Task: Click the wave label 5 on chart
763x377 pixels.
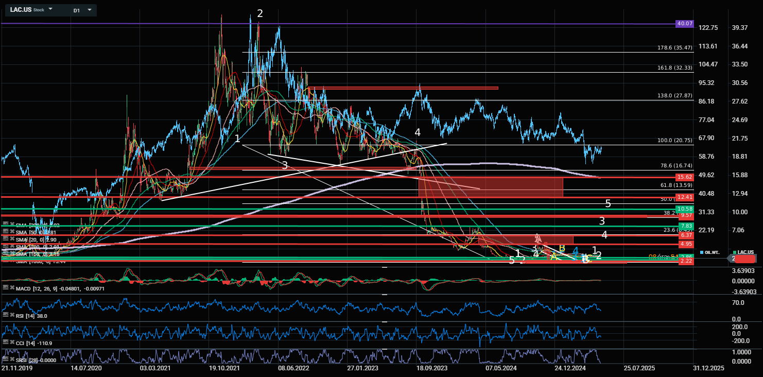Action: 608,203
